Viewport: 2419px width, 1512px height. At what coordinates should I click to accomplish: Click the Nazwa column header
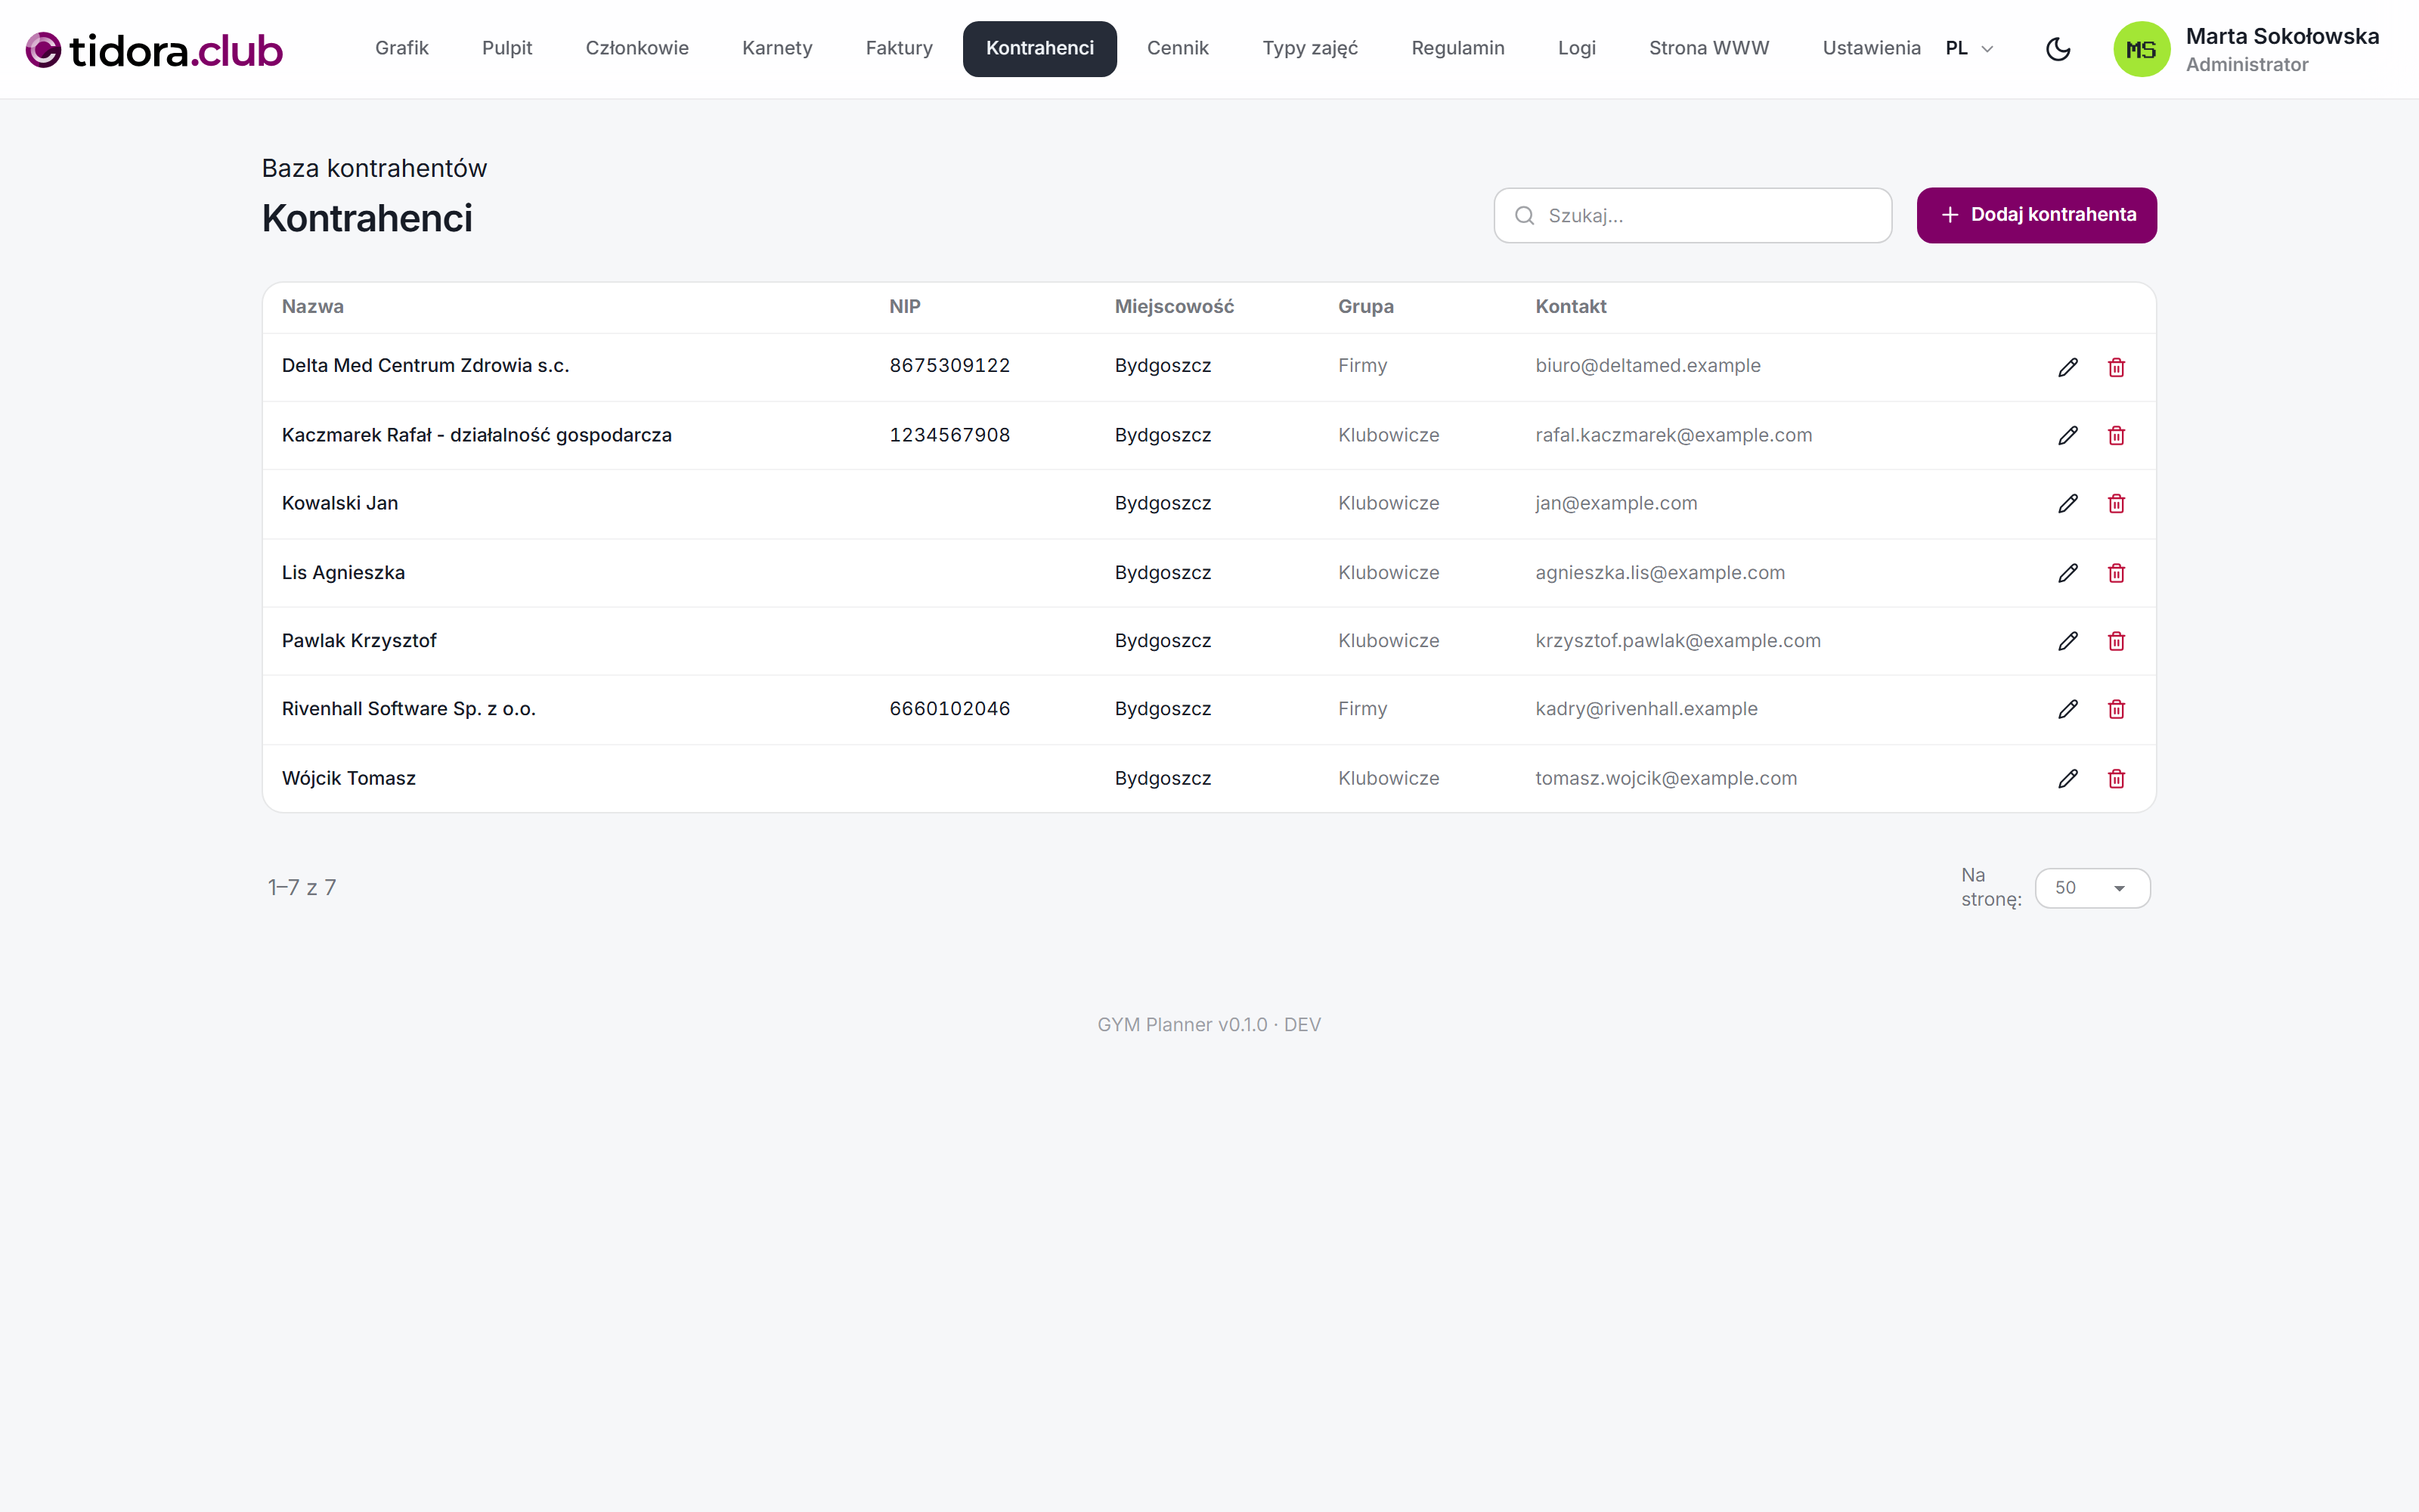[313, 307]
